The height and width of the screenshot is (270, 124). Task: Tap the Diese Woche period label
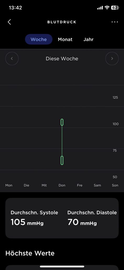click(62, 59)
